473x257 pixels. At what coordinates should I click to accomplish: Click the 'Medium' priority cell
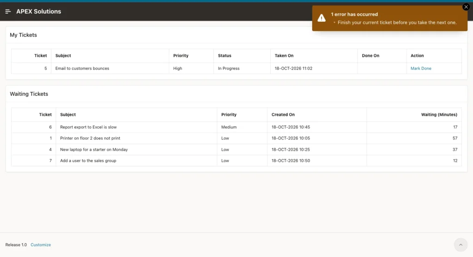[229, 127]
